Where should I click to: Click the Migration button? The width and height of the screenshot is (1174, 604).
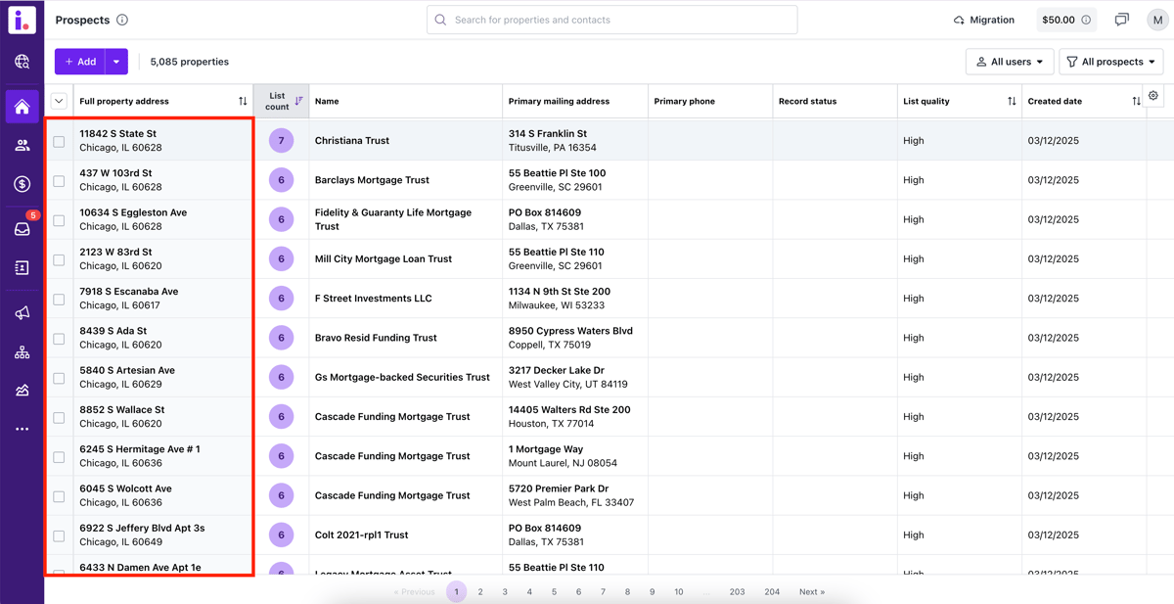coord(984,20)
